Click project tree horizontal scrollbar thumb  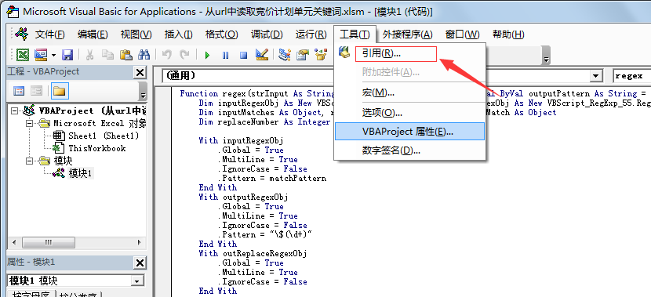point(48,242)
